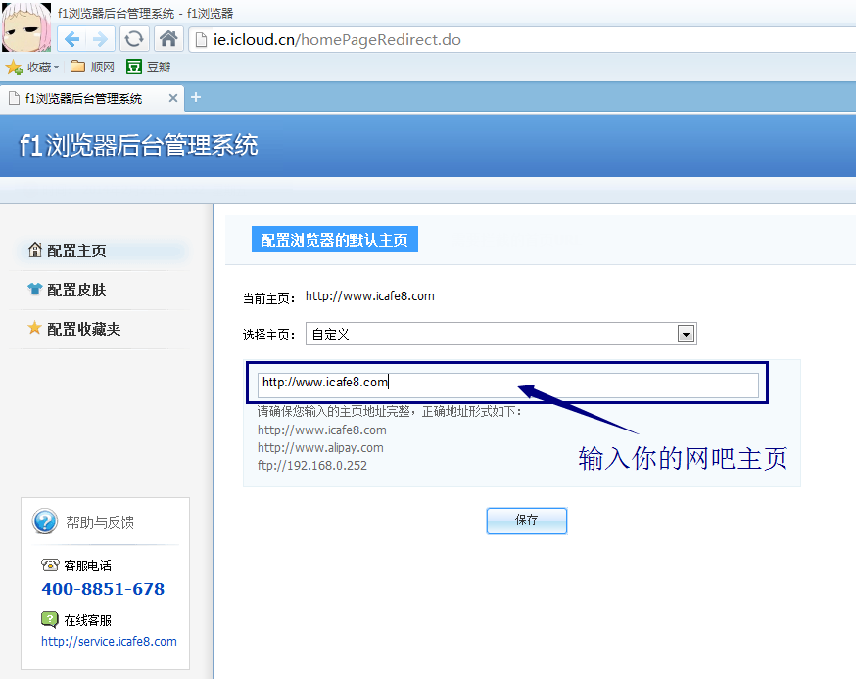Viewport: 856px width, 679px height.
Task: Click the user avatar in the browser corner
Action: click(x=26, y=27)
